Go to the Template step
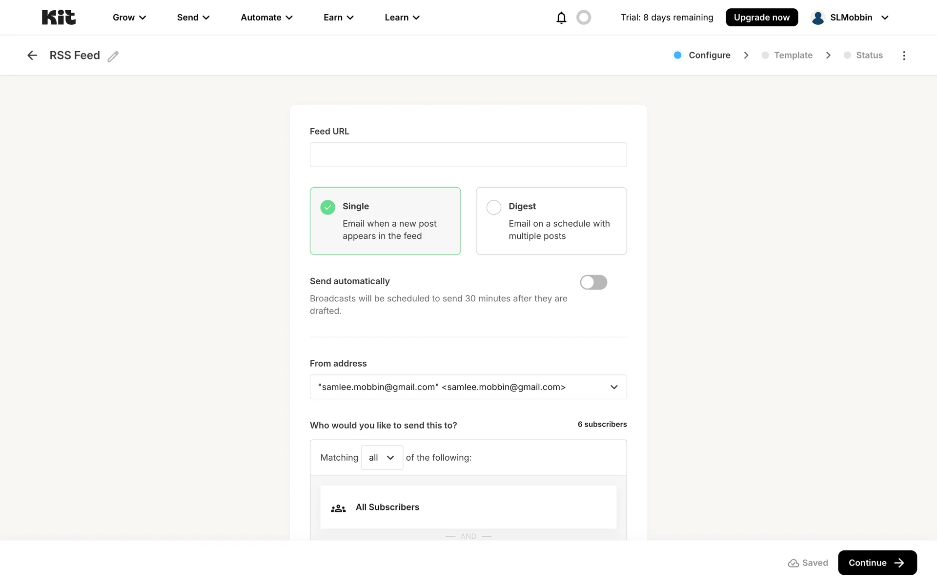Viewport: 937px width, 585px height. tap(793, 56)
